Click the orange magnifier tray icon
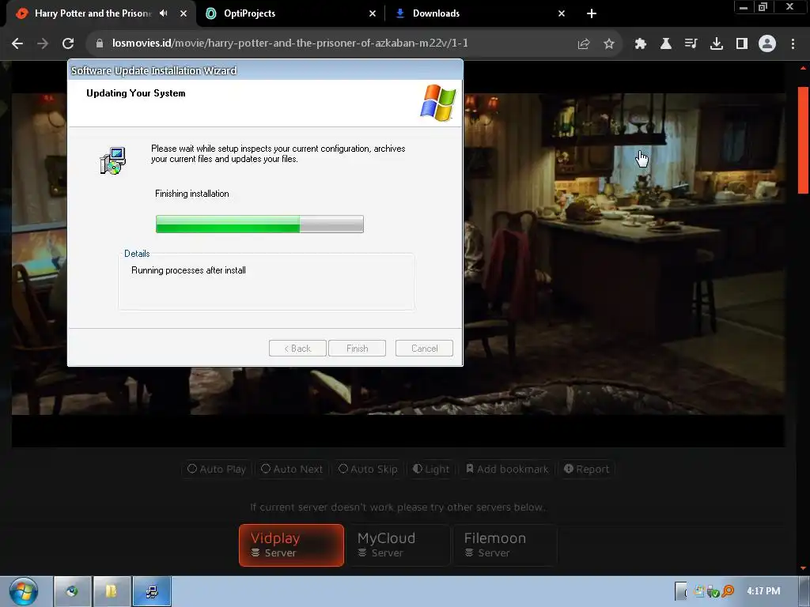810x607 pixels. (729, 591)
